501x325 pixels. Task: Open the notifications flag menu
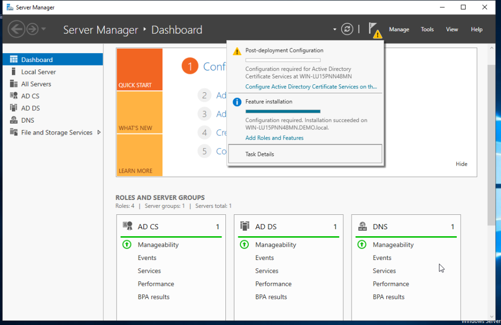pos(373,29)
